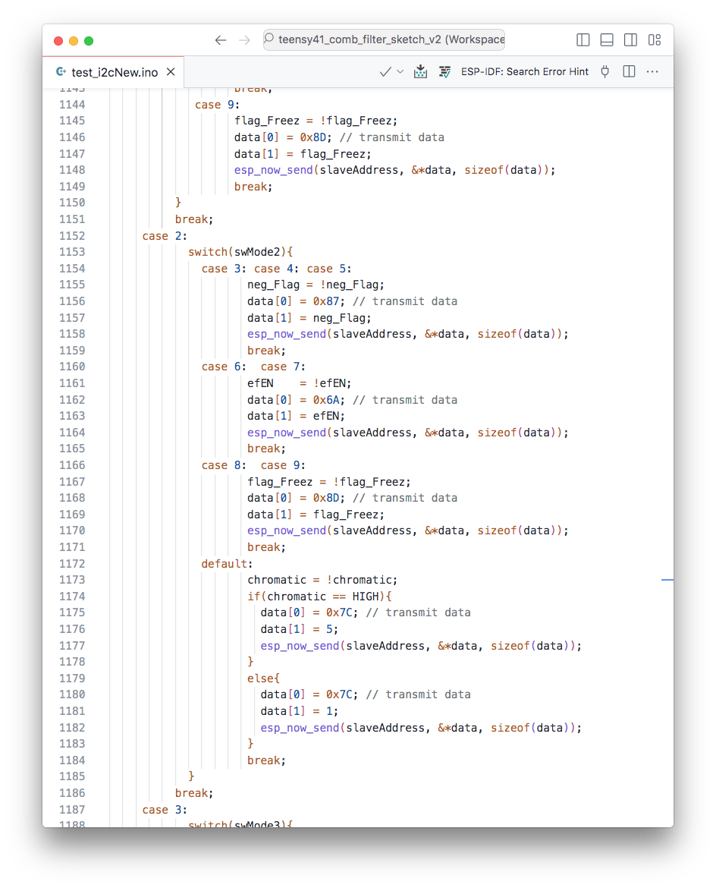Viewport: 716px width, 888px height.
Task: Click the overview ruler marker at right edge
Action: (667, 580)
